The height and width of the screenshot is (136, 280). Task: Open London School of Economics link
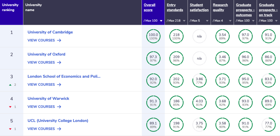64,76
